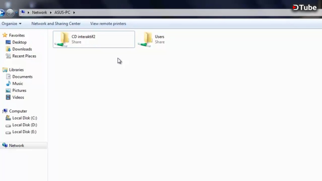Expand the arrow after Network in breadcrumb
322x181 pixels.
coord(51,13)
